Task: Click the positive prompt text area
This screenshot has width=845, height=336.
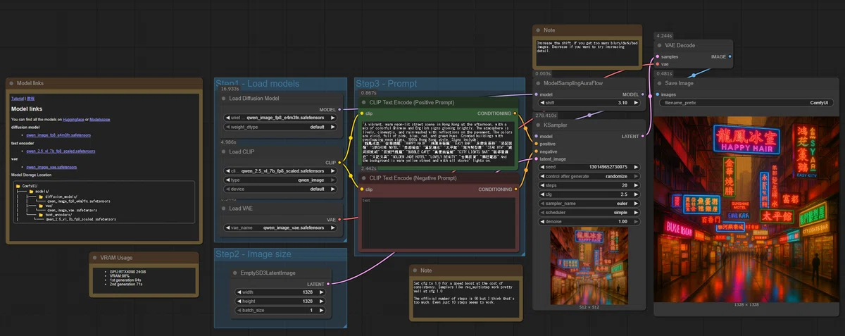Action: point(439,143)
